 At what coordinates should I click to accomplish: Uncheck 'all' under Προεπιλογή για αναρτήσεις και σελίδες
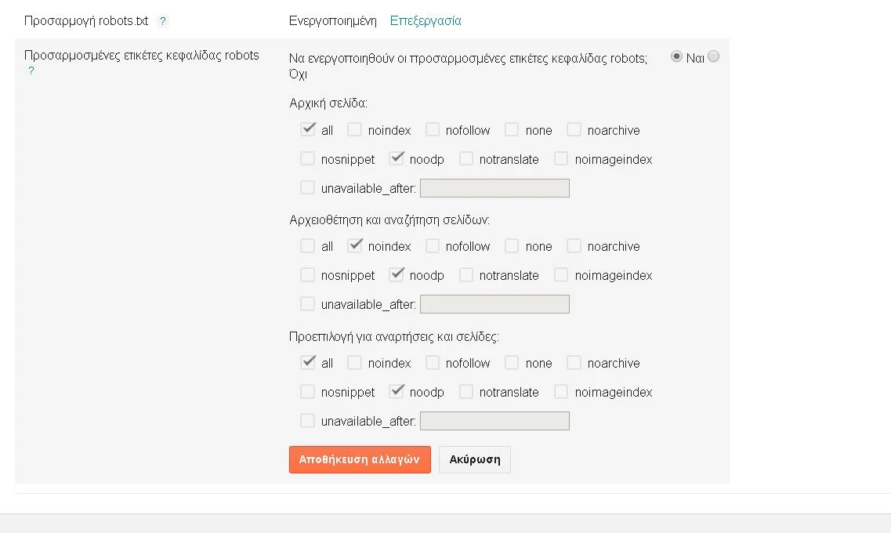coord(308,362)
